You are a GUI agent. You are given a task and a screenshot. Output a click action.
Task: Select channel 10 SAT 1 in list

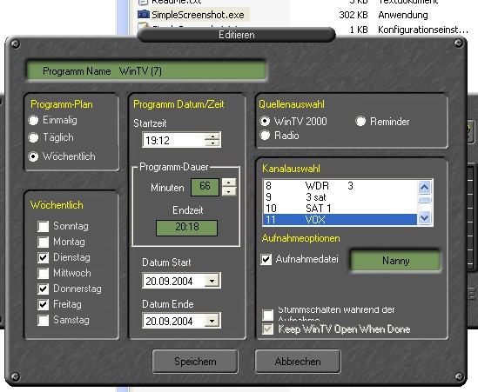(x=340, y=209)
